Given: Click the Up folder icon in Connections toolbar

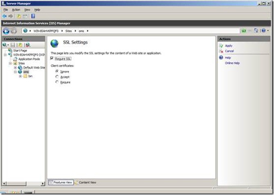Looking at the screenshot, I should (x=20, y=45).
